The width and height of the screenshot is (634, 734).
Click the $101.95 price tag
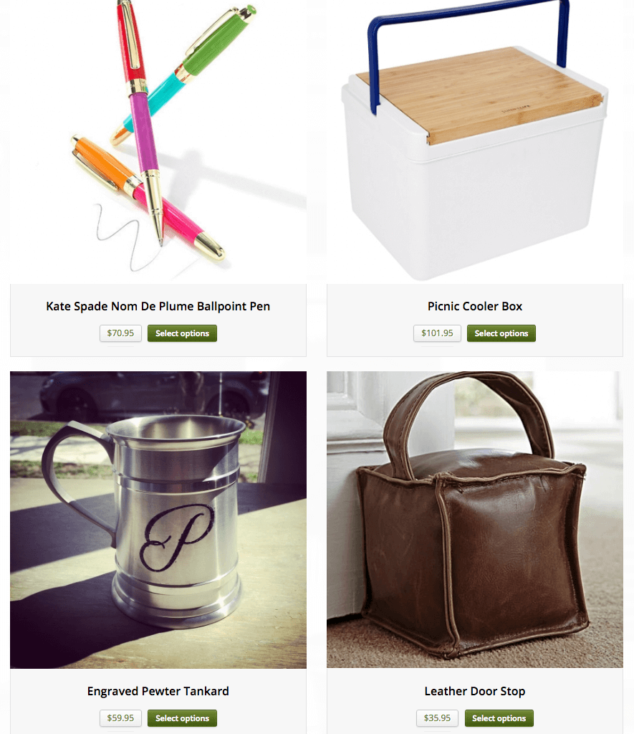[x=437, y=333]
